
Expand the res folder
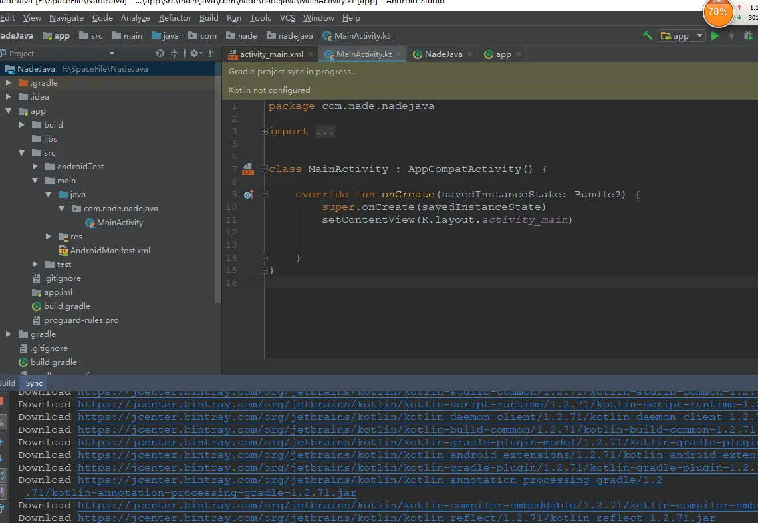[x=49, y=237]
